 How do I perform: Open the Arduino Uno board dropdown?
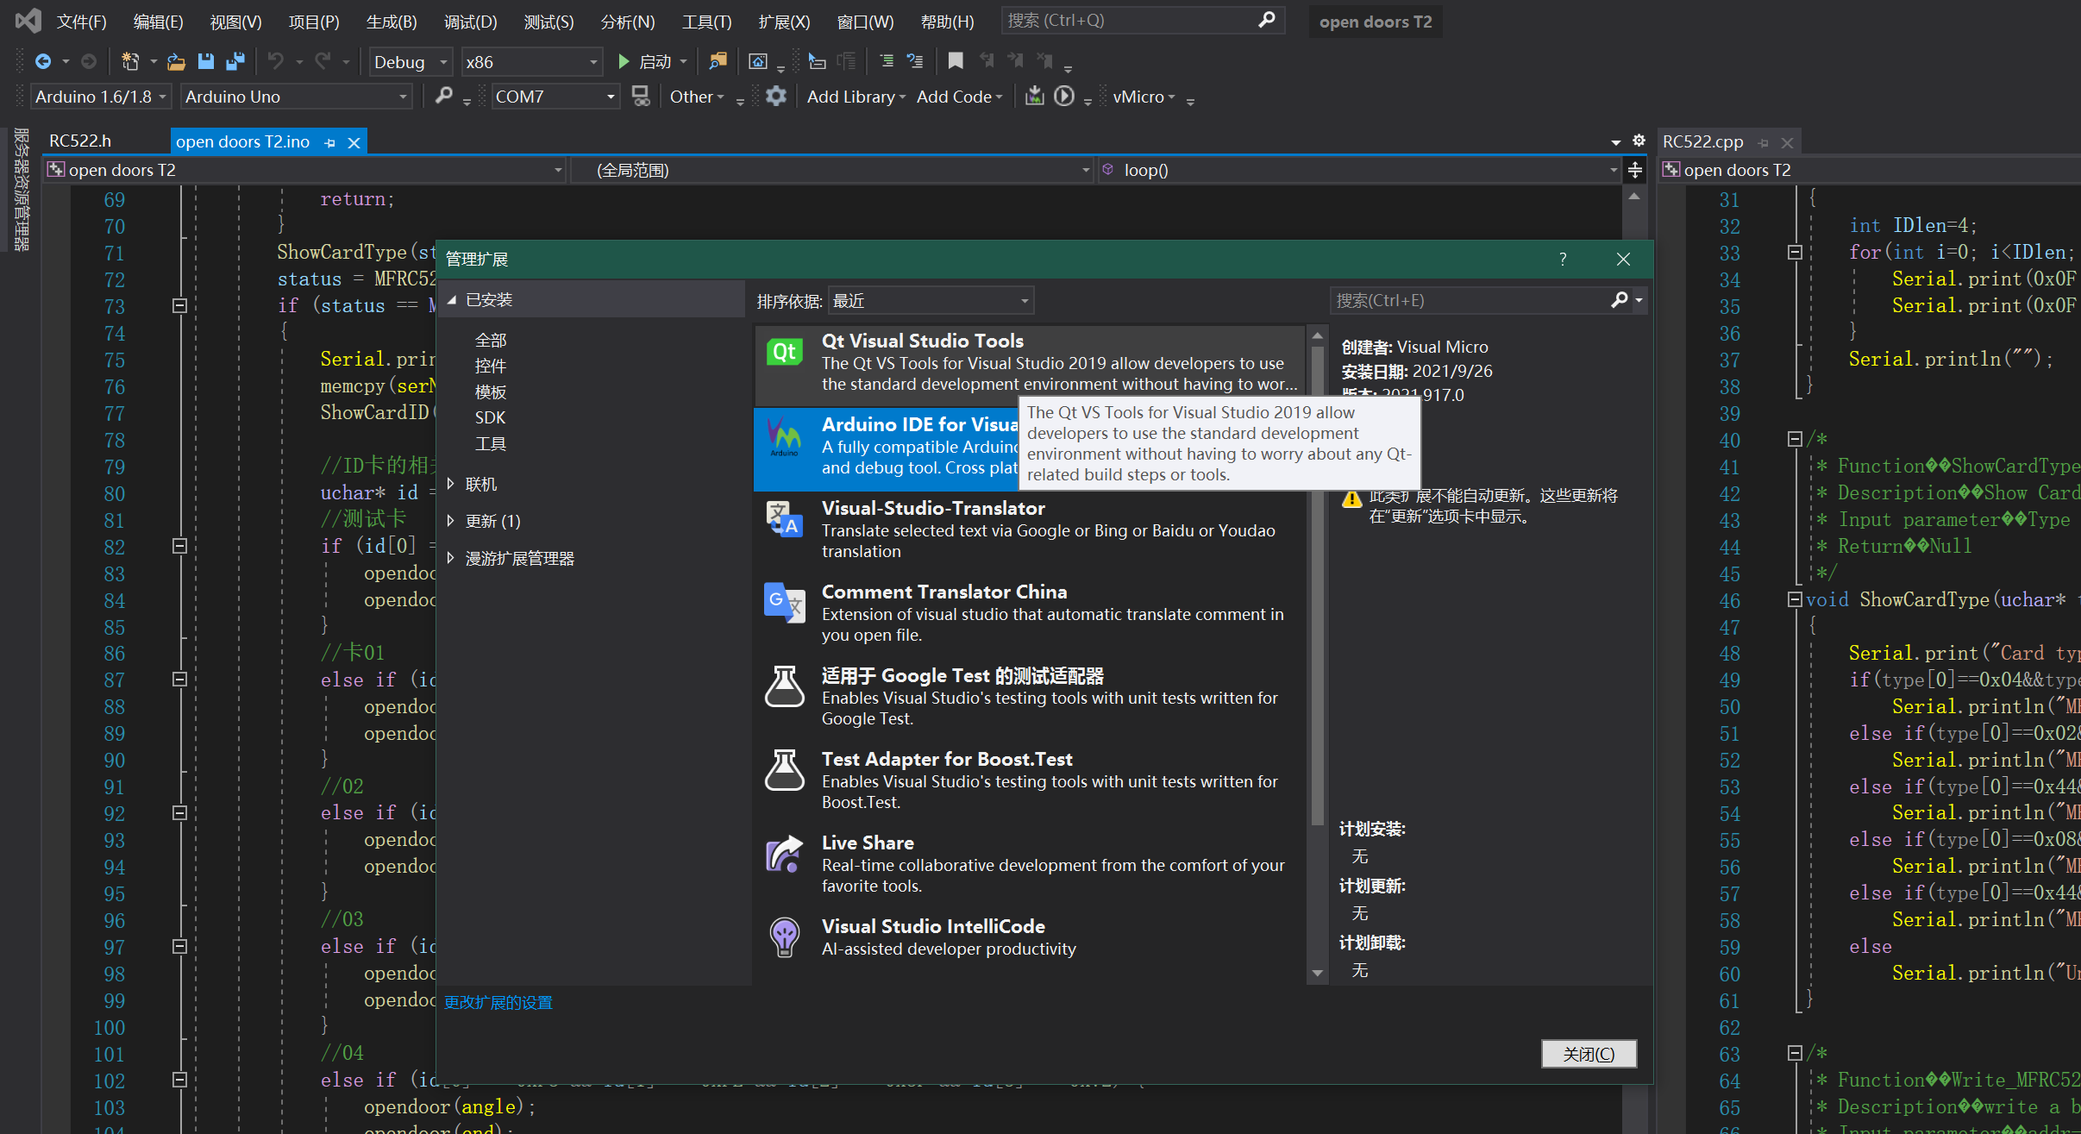402,97
